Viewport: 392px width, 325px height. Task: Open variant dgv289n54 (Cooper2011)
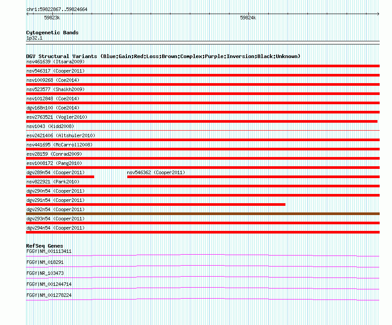(55, 172)
